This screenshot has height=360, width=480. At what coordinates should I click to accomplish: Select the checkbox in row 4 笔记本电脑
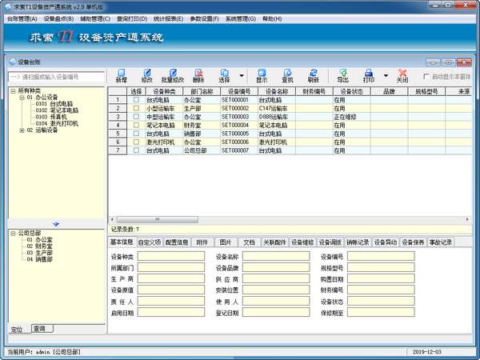pos(136,125)
